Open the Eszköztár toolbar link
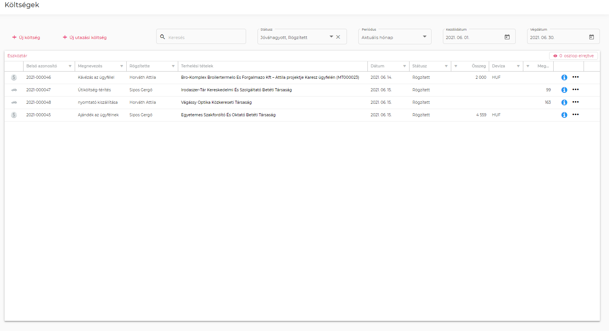 click(x=17, y=56)
